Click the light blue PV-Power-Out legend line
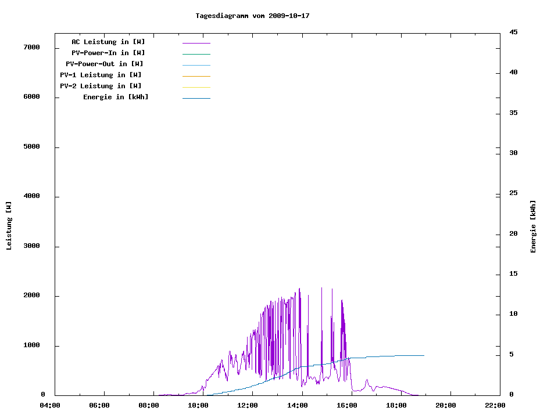 point(196,65)
